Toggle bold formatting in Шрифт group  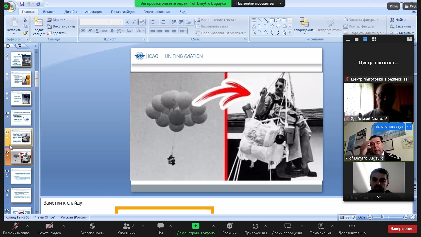tap(83, 31)
